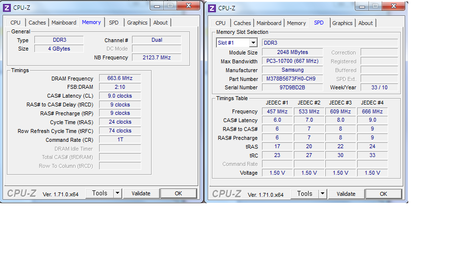This screenshot has height=265, width=471.
Task: Close the right CPU-Z SPD window
Action: click(x=393, y=6)
